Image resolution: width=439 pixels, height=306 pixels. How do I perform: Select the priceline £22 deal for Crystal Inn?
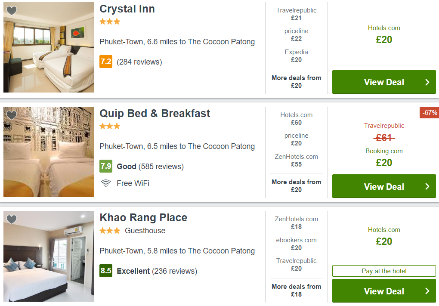pos(296,35)
